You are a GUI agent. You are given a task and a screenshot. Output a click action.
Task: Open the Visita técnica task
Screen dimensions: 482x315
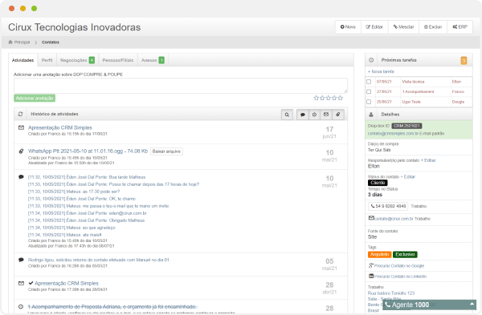pyautogui.click(x=413, y=82)
